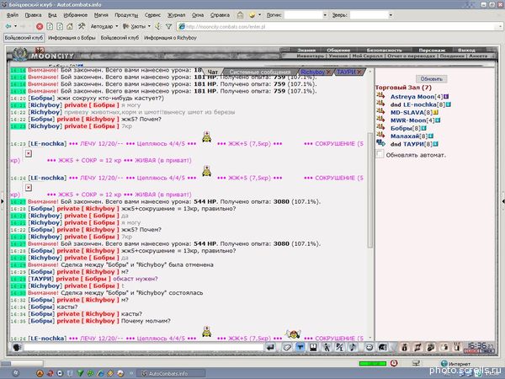
Task: Click the Логин text field
Action: point(303,15)
